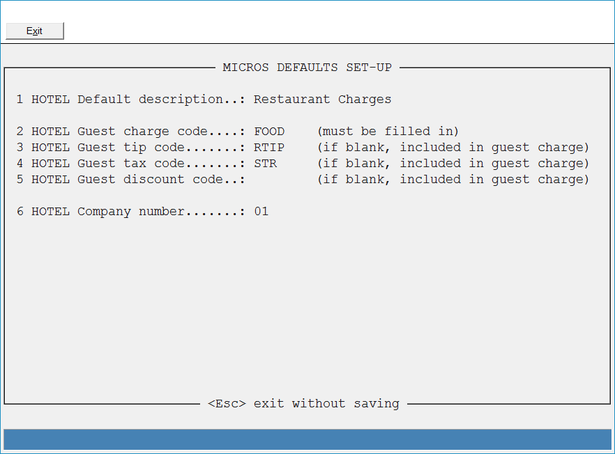
Task: Click the tax code 'if blank' hint
Action: click(x=453, y=164)
